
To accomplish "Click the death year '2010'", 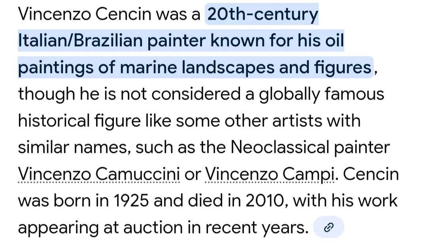I will pos(262,200).
